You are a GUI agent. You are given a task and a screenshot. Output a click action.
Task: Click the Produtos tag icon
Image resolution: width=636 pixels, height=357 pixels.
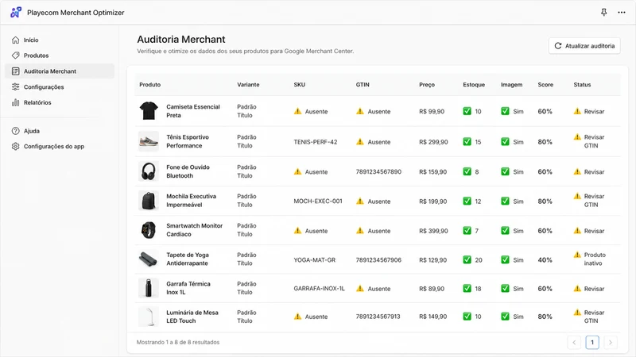coord(15,55)
